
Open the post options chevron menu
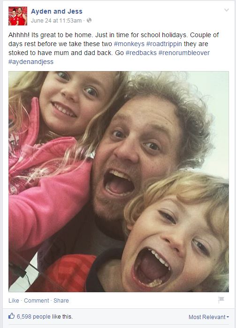(227, 10)
